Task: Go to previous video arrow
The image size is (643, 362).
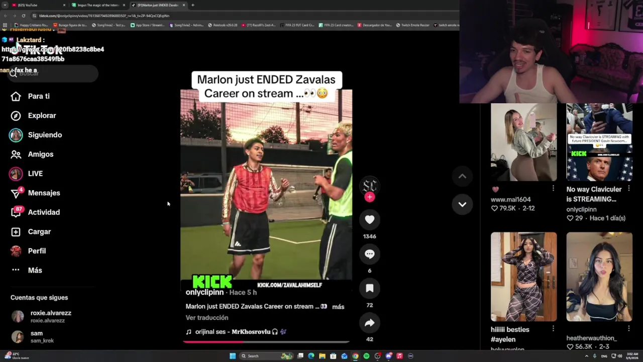Action: click(462, 176)
